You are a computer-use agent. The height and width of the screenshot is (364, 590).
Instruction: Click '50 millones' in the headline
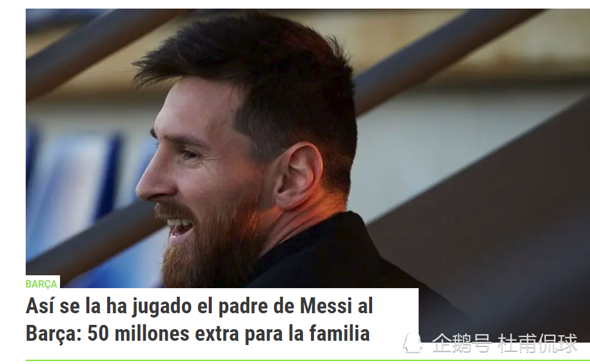pos(136,333)
